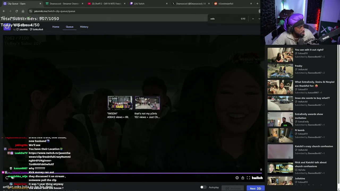Go to next find-in-page match
Viewport: 340px width, 191px height.
(259, 19)
